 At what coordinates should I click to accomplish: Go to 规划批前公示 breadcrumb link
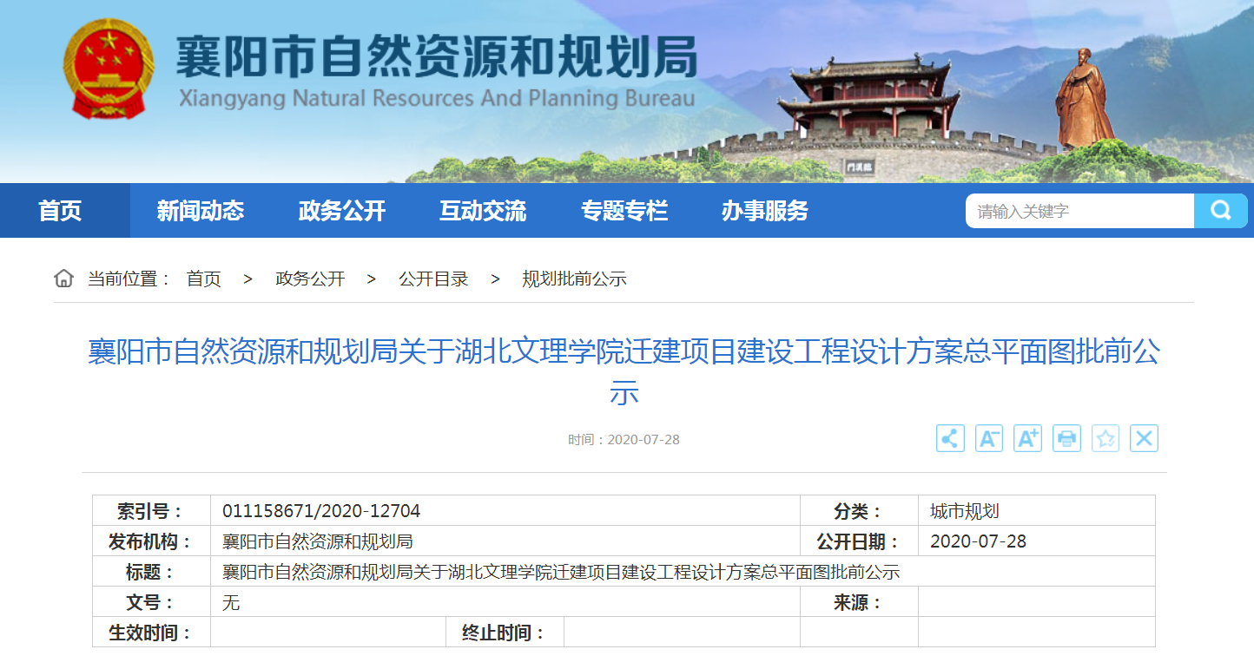click(x=574, y=279)
